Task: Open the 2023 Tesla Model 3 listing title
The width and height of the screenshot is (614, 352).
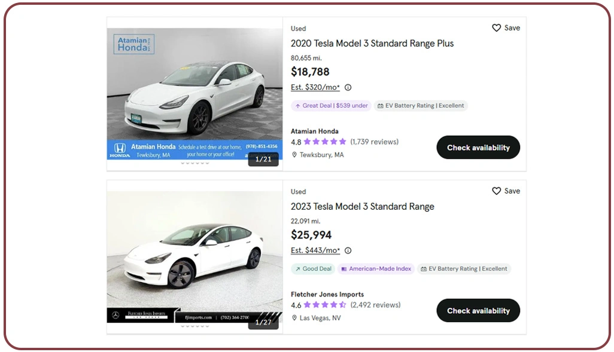Action: (x=362, y=206)
